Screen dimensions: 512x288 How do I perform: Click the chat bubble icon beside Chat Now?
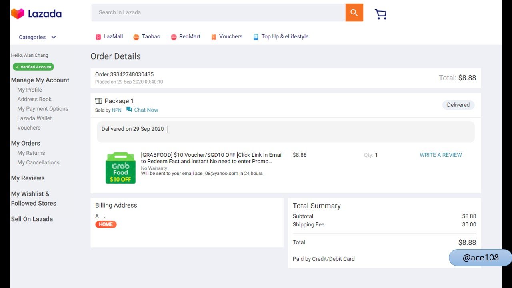pyautogui.click(x=129, y=110)
